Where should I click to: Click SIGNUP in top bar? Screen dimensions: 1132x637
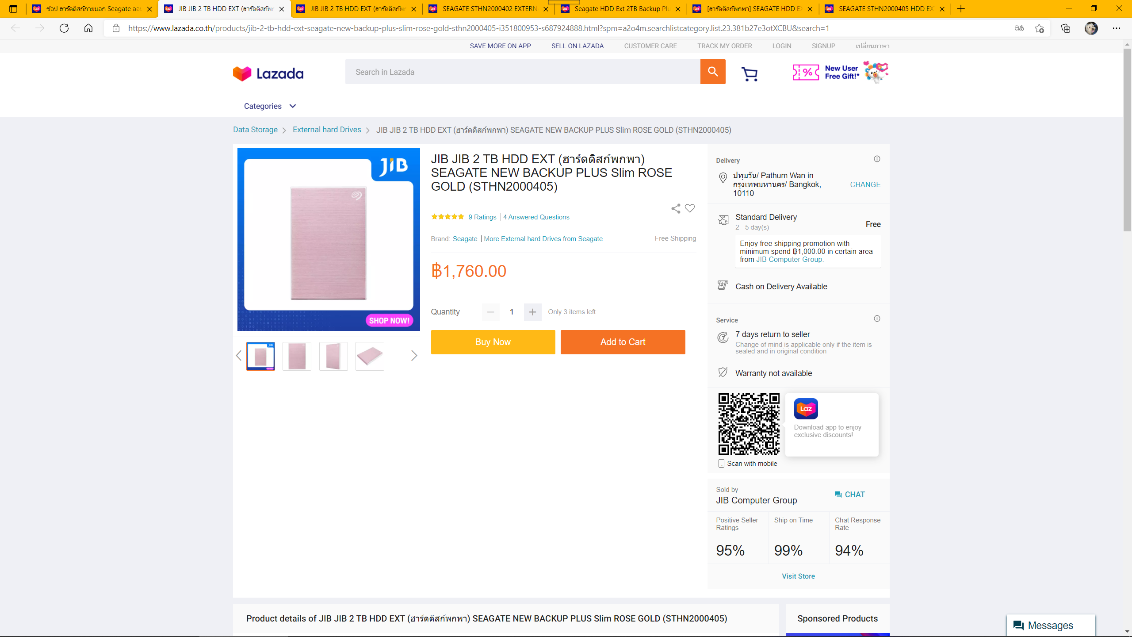click(823, 46)
